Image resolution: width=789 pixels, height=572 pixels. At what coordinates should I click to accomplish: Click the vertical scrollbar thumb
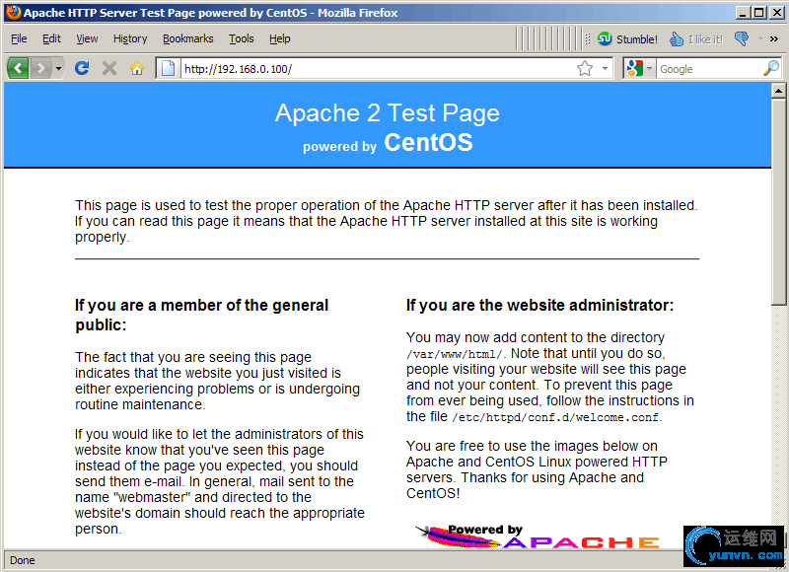778,202
